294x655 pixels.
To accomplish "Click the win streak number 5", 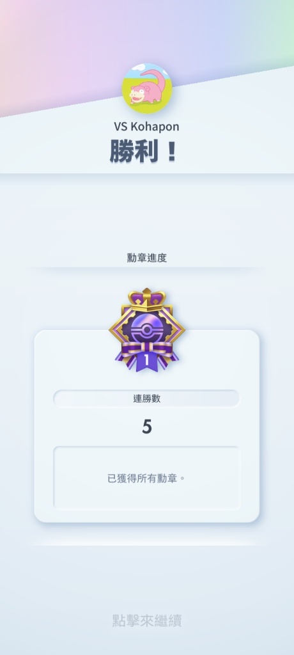I will (x=146, y=427).
